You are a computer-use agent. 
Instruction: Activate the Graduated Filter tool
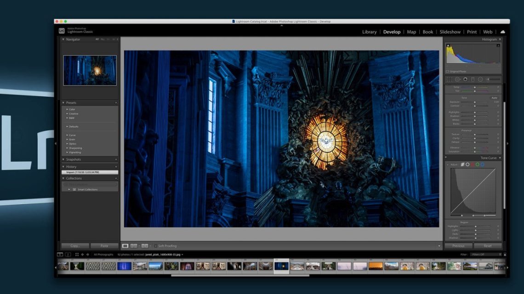click(x=473, y=79)
